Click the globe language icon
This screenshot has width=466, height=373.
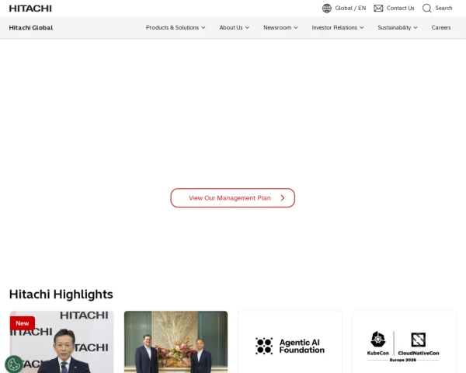(x=327, y=9)
